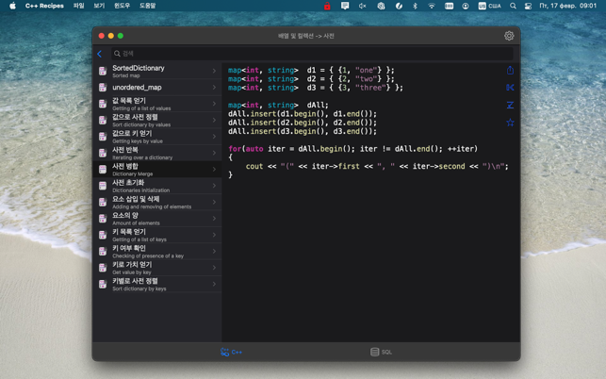Expand the SortedDictionary row chevron
The image size is (606, 379).
tap(214, 71)
